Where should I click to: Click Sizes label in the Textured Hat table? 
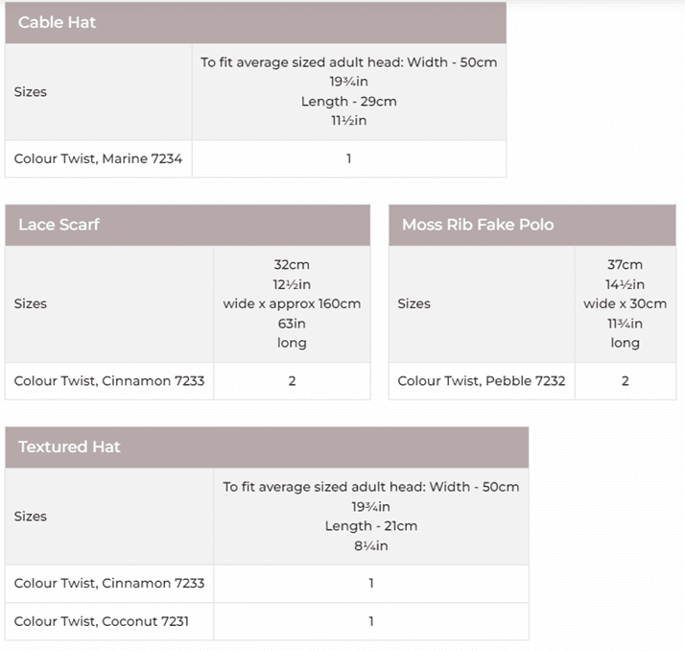click(x=31, y=516)
